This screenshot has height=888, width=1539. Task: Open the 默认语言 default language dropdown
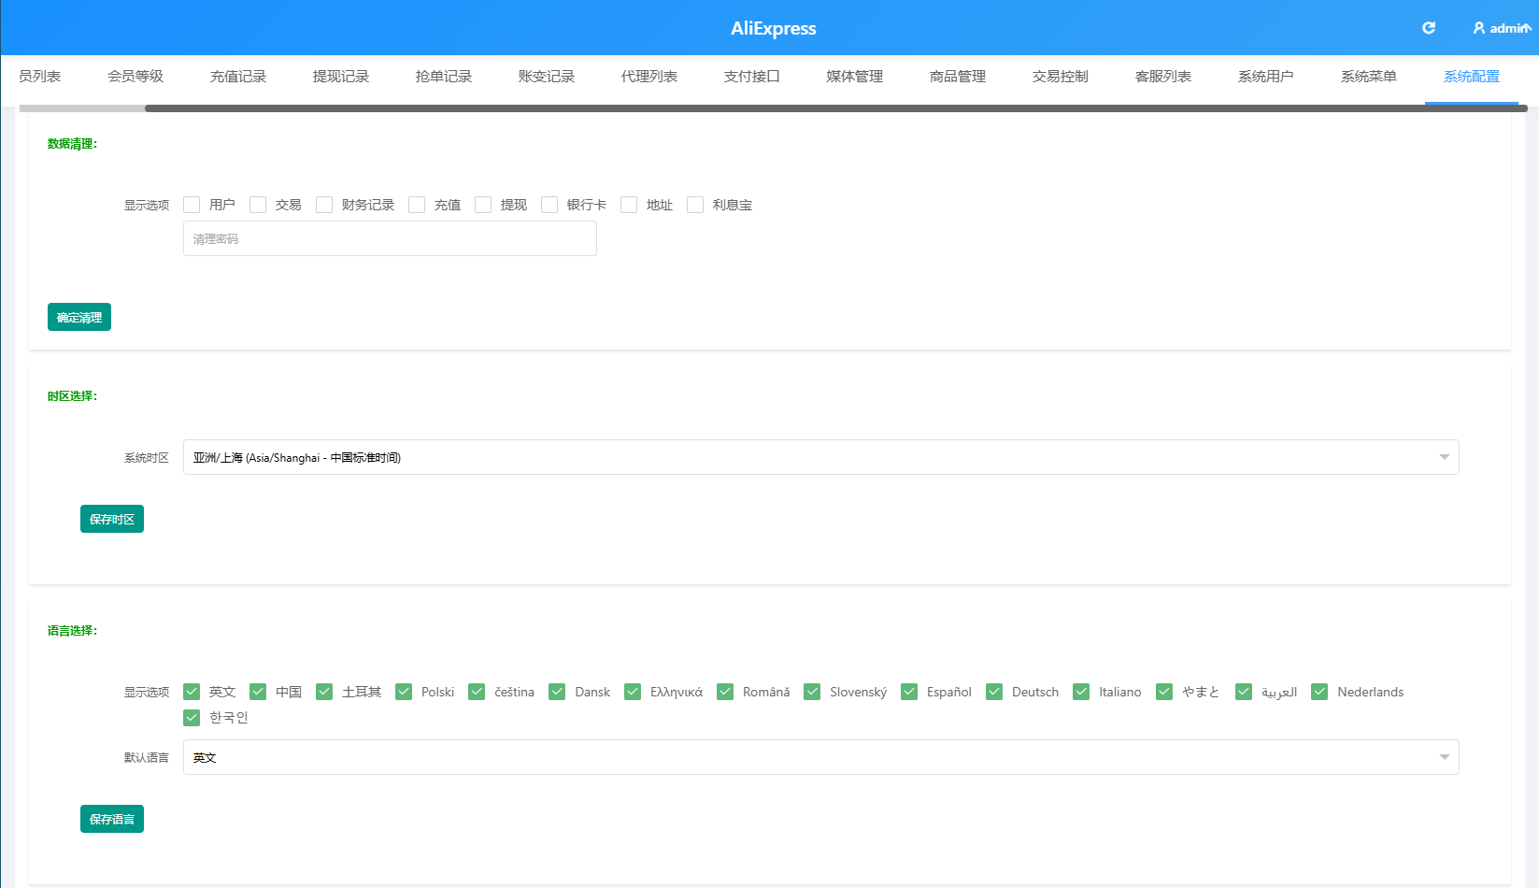coord(820,757)
